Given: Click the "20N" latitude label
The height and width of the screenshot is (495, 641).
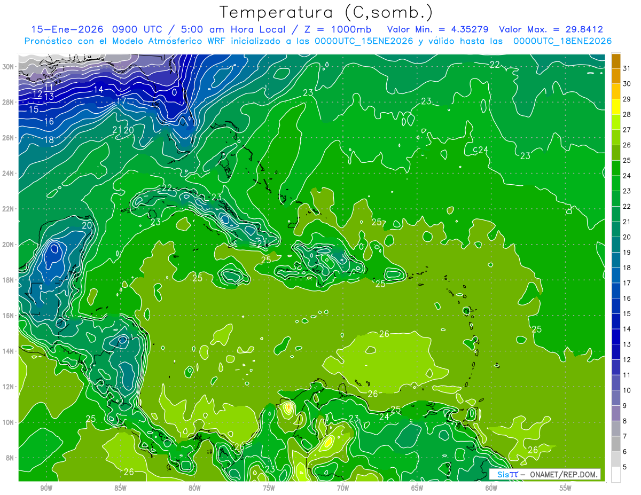Looking at the screenshot, I should (9, 244).
